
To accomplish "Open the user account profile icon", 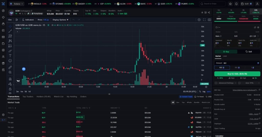I will pyautogui.click(x=257, y=4).
